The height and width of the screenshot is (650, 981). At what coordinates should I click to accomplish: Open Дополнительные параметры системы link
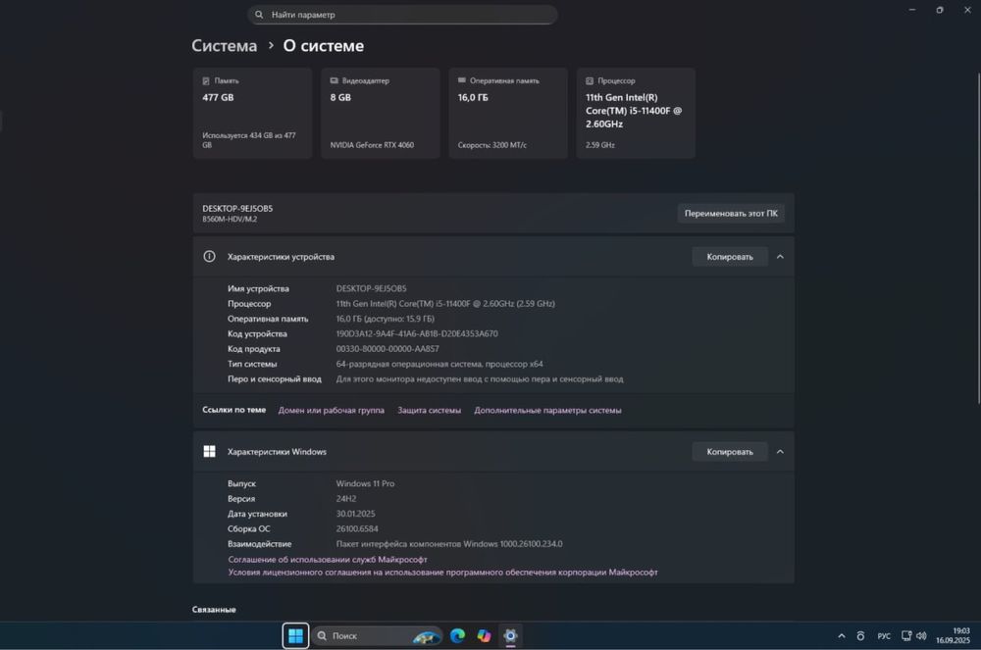point(547,410)
